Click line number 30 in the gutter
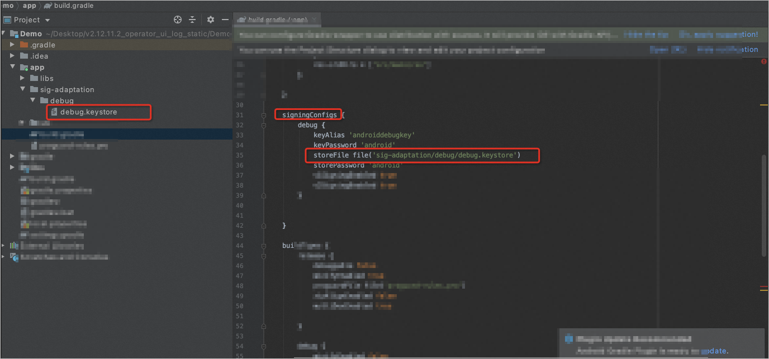The width and height of the screenshot is (769, 359). coord(240,106)
